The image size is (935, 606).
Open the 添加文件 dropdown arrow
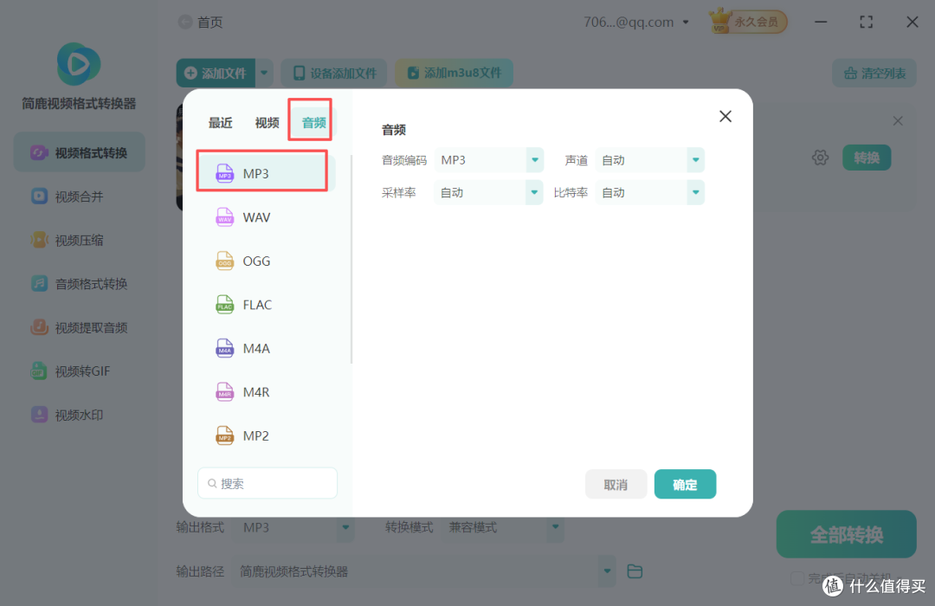coord(264,73)
